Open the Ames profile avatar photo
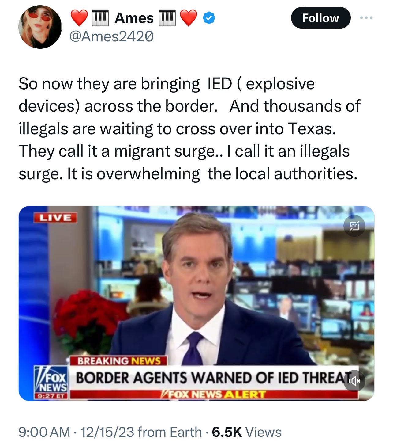This screenshot has width=393, height=446. coord(40,27)
